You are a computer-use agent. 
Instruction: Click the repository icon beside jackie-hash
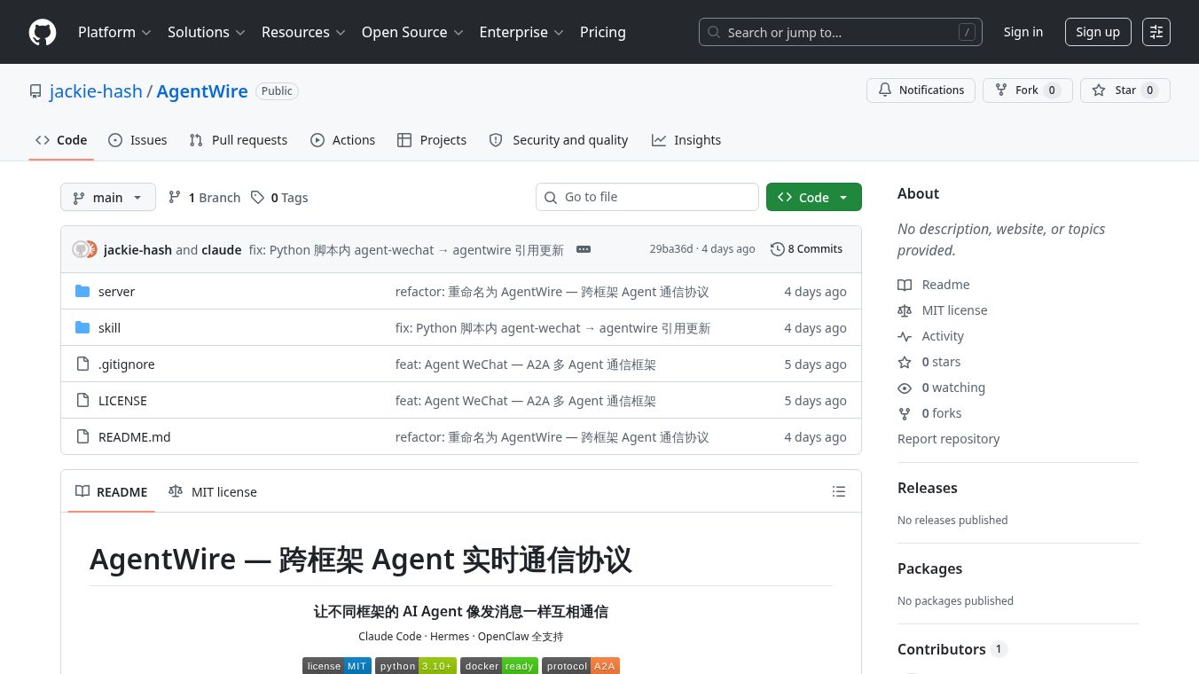click(35, 91)
